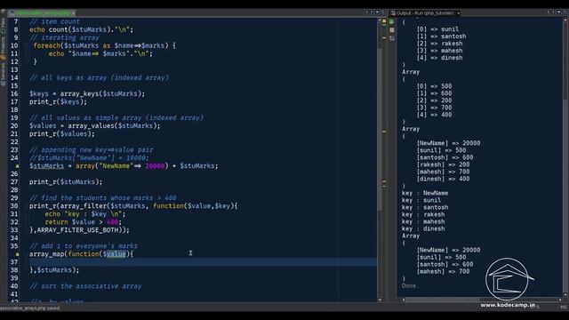This screenshot has height=320, width=569.
Task: Minimize the Output panel icon
Action: tap(565, 12)
